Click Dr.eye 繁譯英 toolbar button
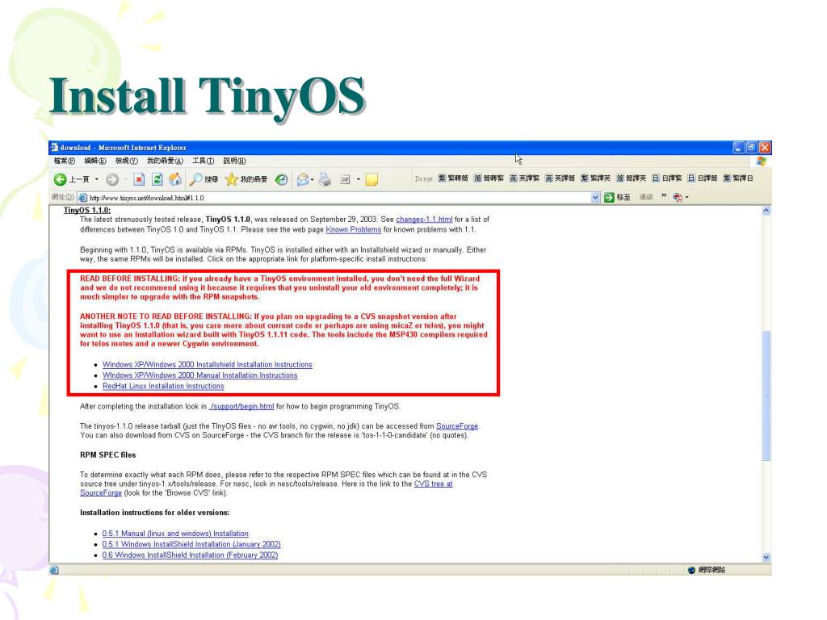Viewport: 827px width, 620px height. pos(596,178)
